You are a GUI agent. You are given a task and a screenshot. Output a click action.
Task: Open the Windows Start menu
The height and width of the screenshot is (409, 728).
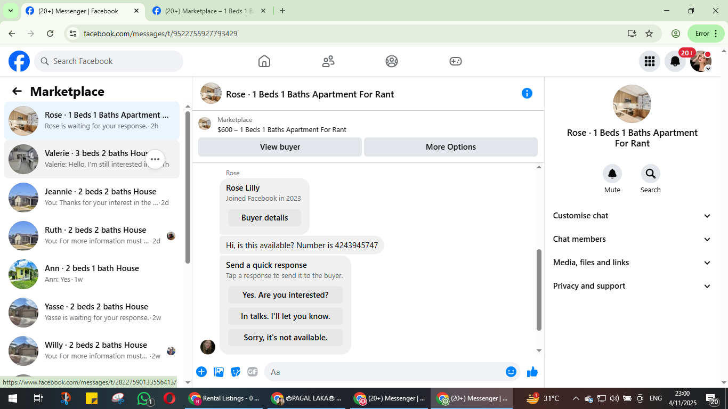click(12, 398)
